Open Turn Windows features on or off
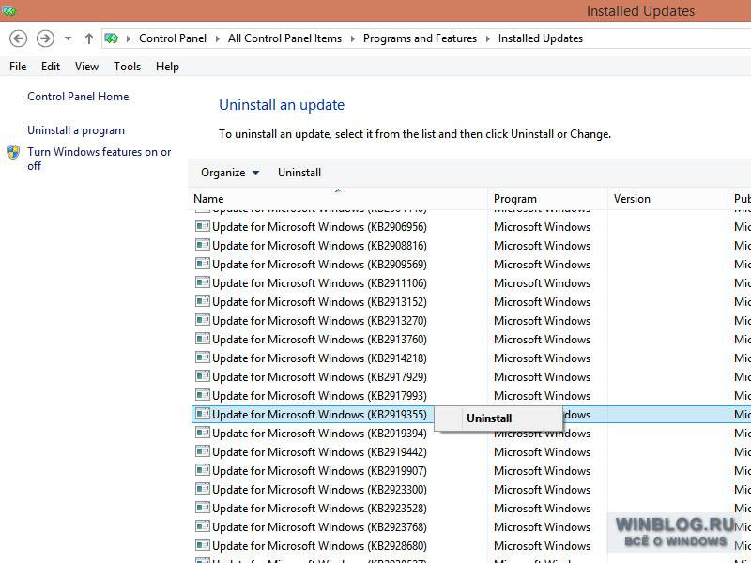 point(100,159)
